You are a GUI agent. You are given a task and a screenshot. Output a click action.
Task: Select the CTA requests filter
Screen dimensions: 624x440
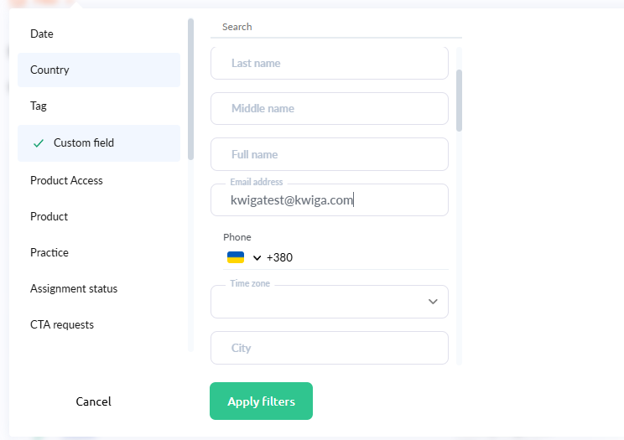pos(62,324)
